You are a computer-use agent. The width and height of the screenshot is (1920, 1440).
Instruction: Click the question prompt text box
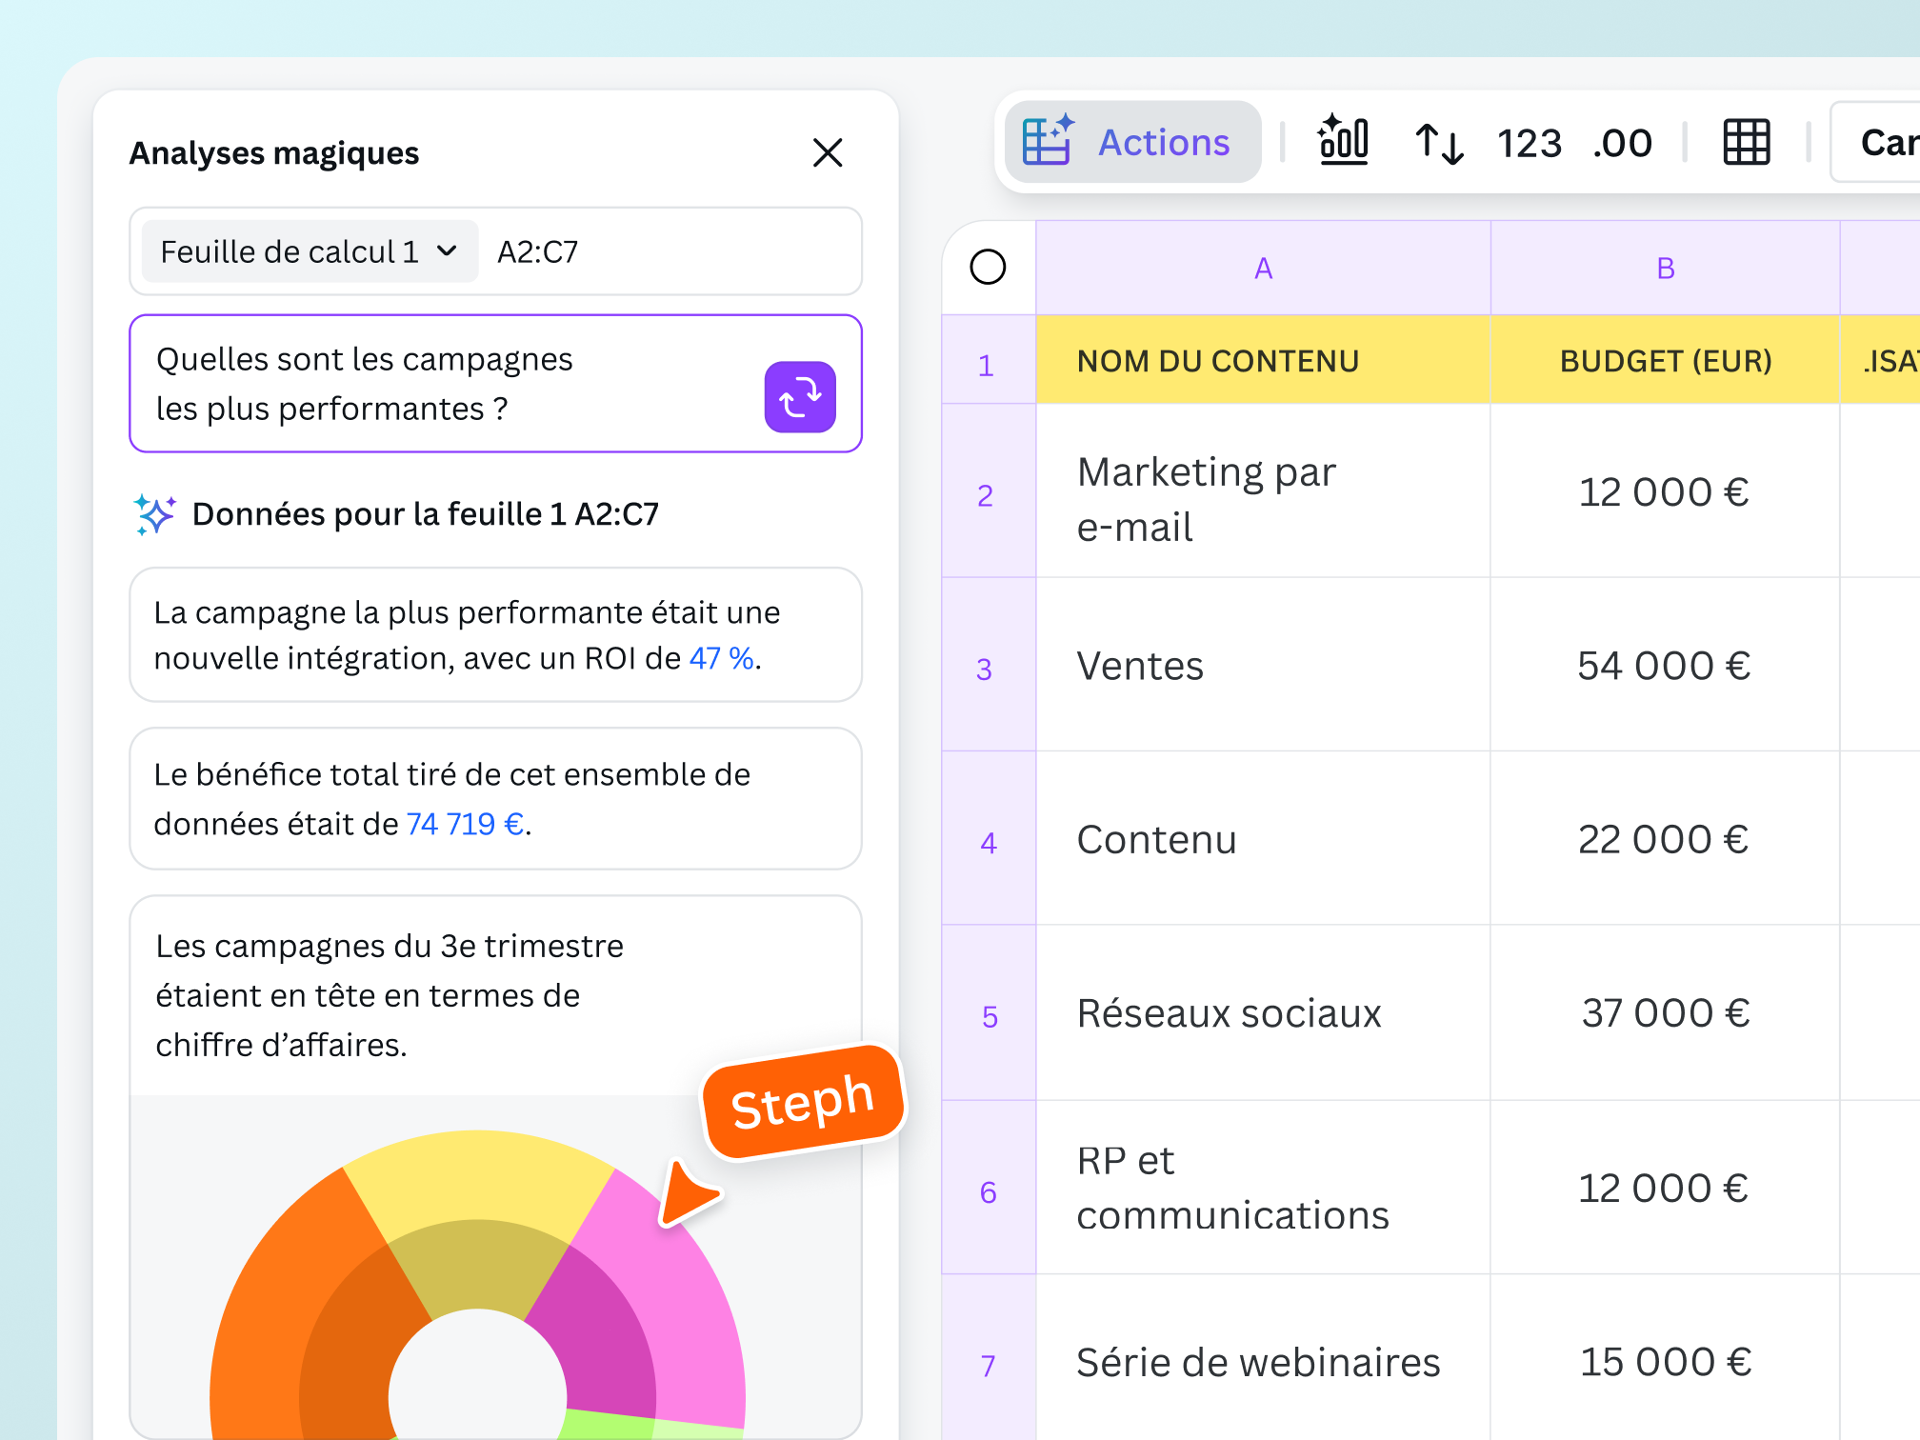[495, 384]
